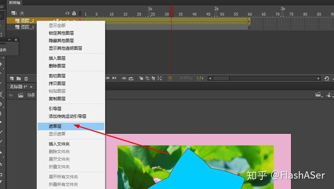Click the frame rate fps value
Viewport: 334px width, 189px height.
coord(186,78)
